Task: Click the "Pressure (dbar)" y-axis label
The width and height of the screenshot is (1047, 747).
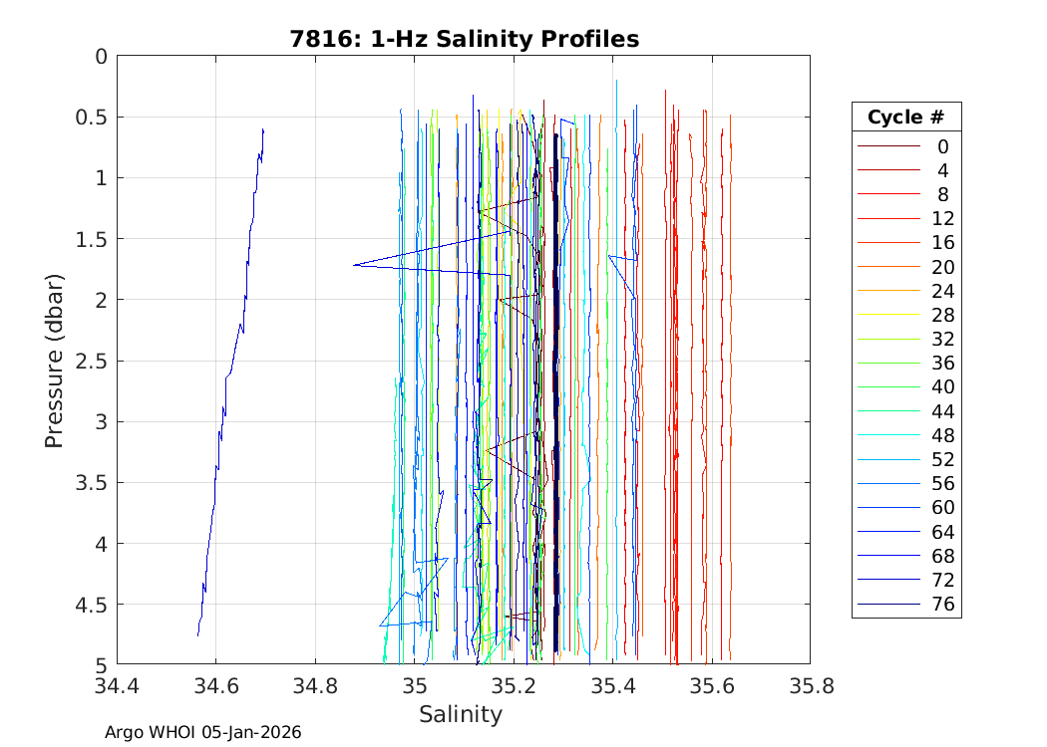Action: click(x=55, y=360)
